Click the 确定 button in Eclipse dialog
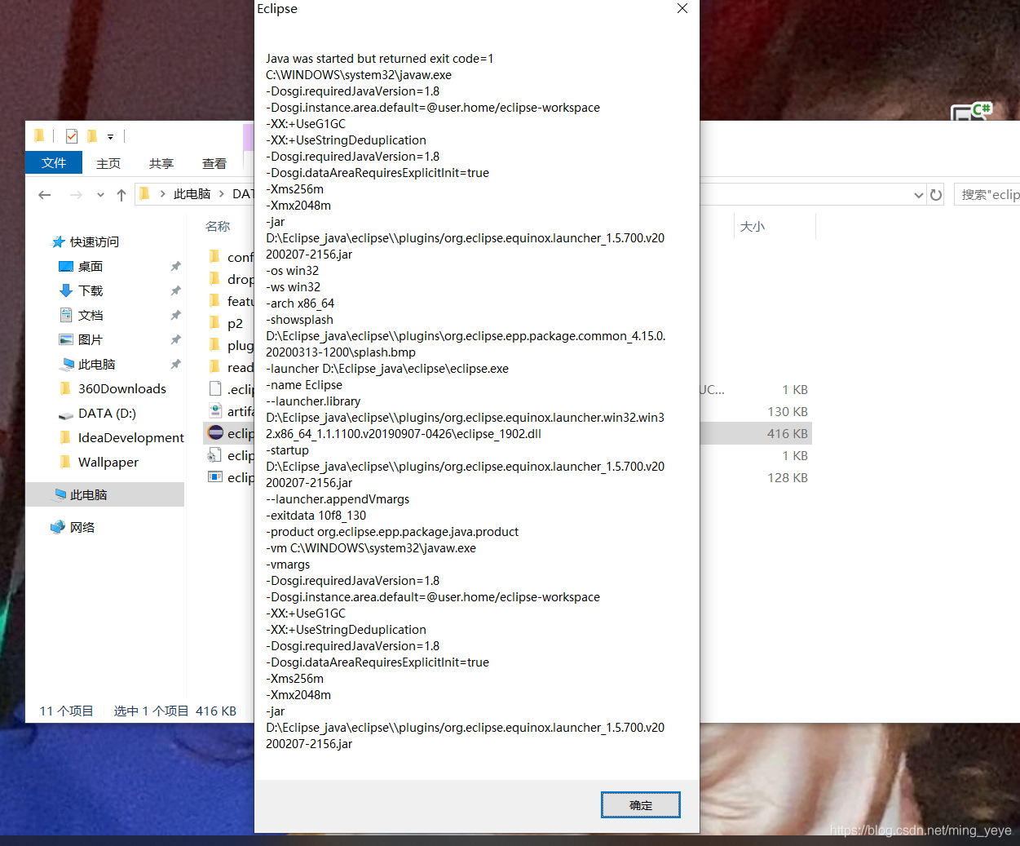1020x846 pixels. [x=640, y=805]
